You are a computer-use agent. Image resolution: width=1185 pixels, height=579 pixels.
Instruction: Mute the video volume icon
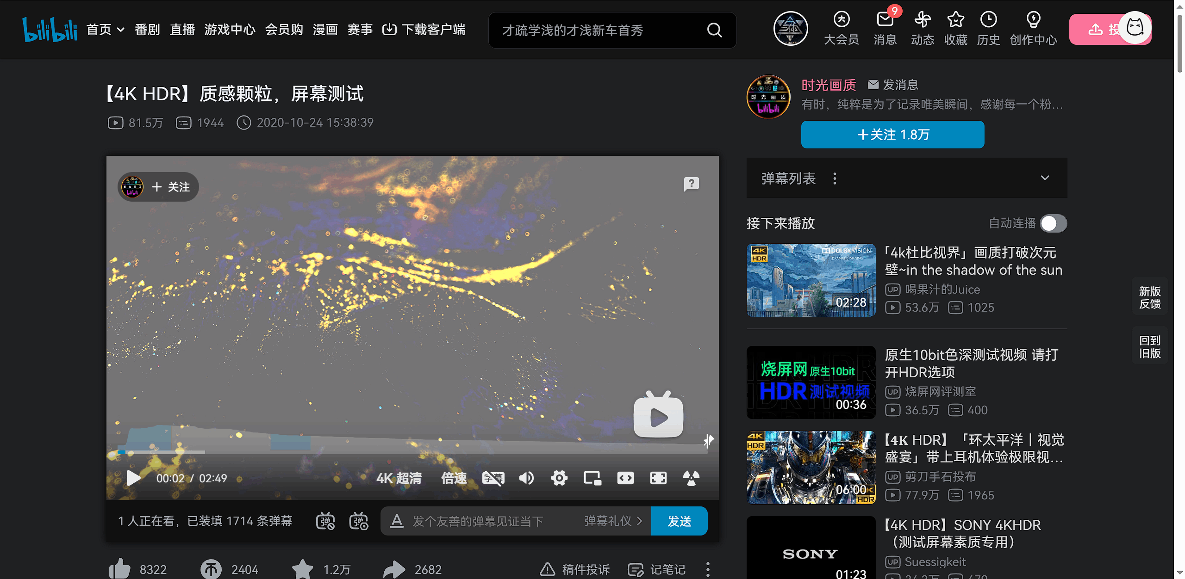point(526,478)
